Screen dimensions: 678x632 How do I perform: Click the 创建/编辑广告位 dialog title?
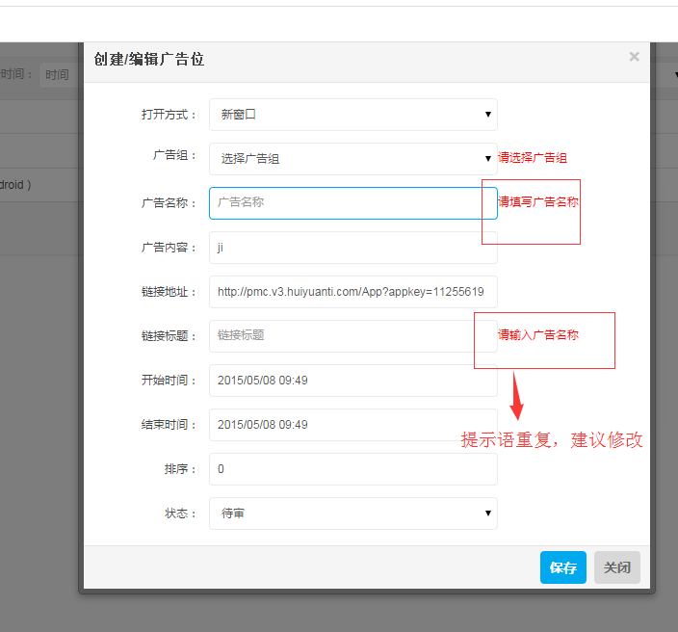coord(149,60)
